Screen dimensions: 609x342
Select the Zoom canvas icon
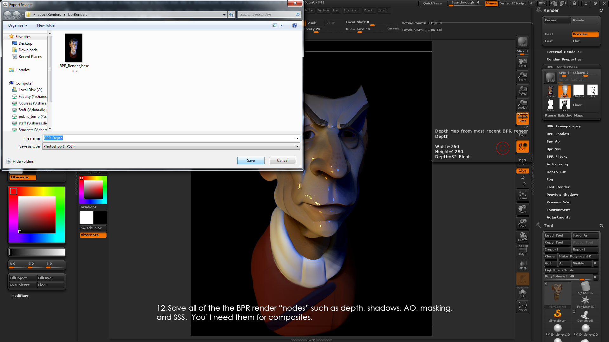tap(522, 76)
